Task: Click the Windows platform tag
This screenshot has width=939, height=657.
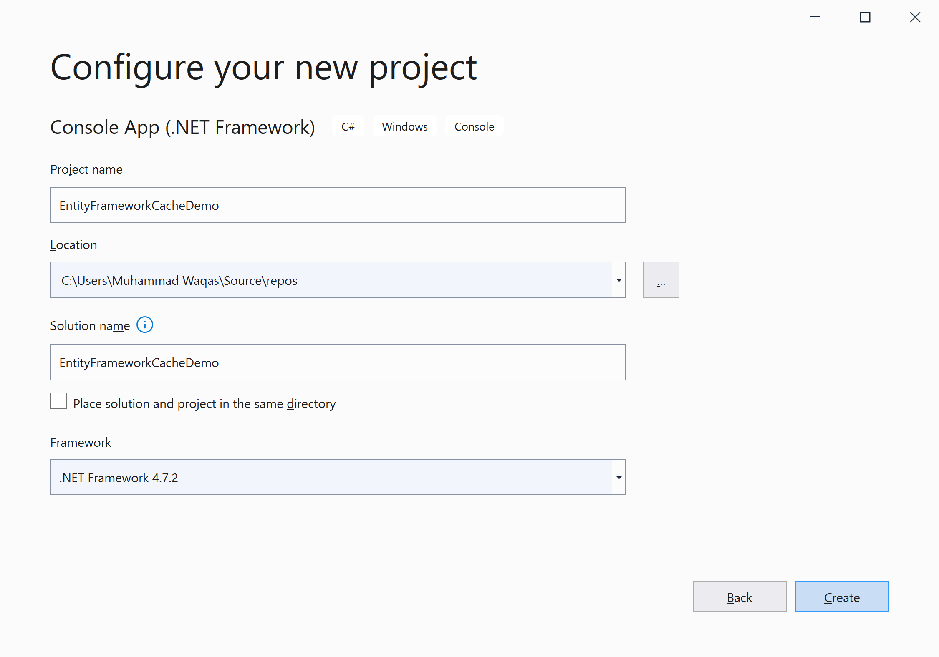Action: click(x=404, y=126)
